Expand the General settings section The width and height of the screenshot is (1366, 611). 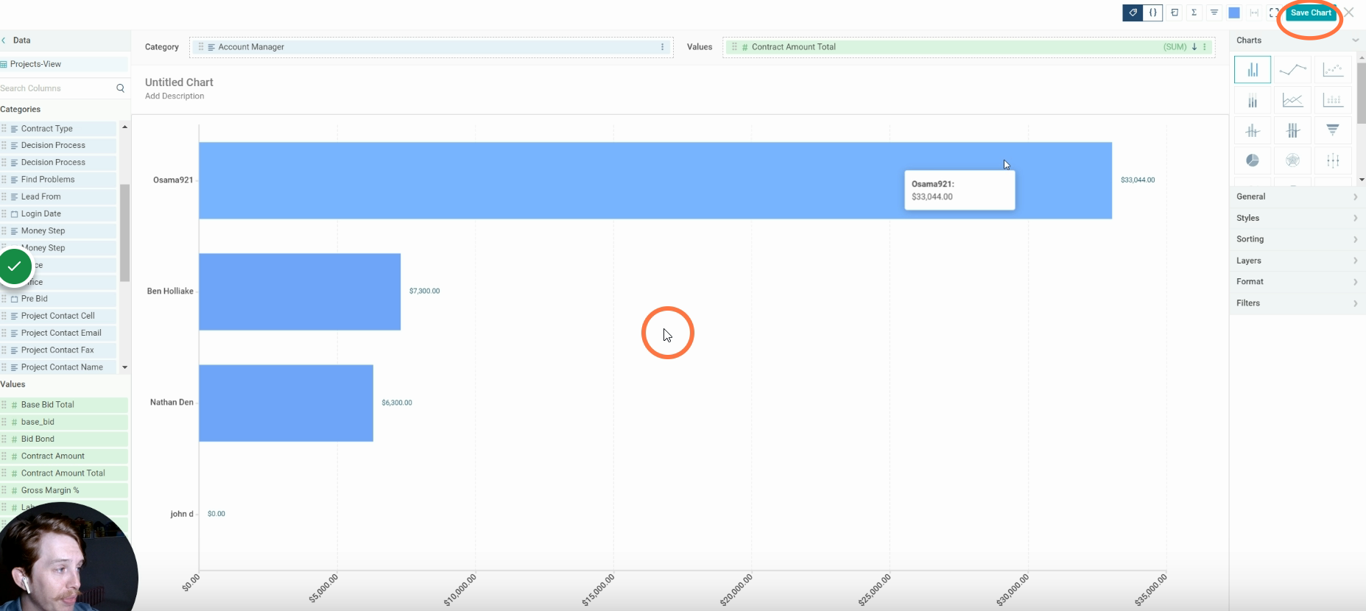[1297, 197]
